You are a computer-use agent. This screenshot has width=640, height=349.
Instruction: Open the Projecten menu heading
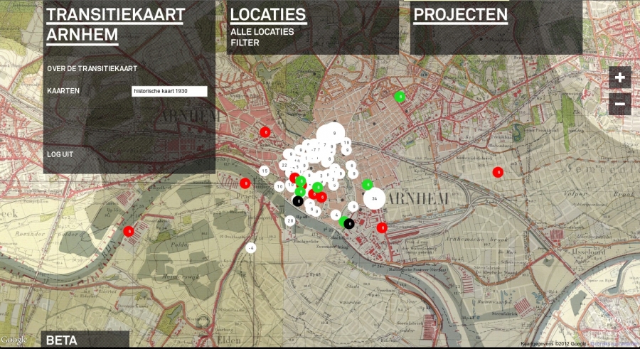click(461, 15)
